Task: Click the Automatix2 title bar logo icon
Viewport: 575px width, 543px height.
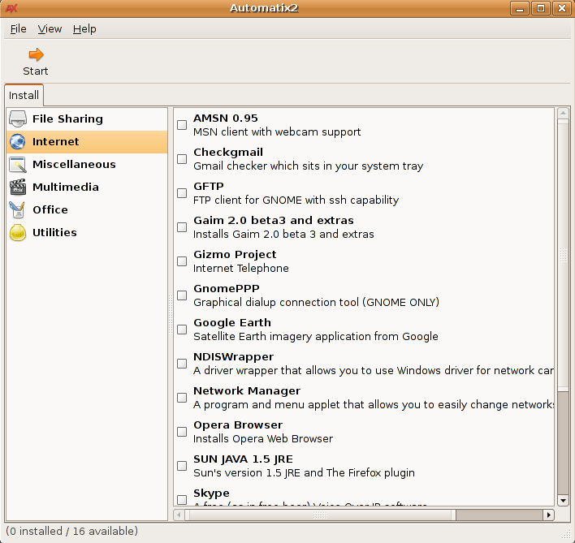Action: point(11,8)
